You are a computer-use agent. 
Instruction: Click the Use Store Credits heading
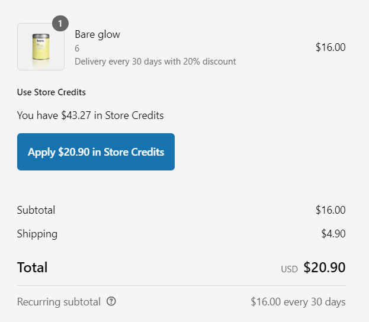click(x=52, y=92)
